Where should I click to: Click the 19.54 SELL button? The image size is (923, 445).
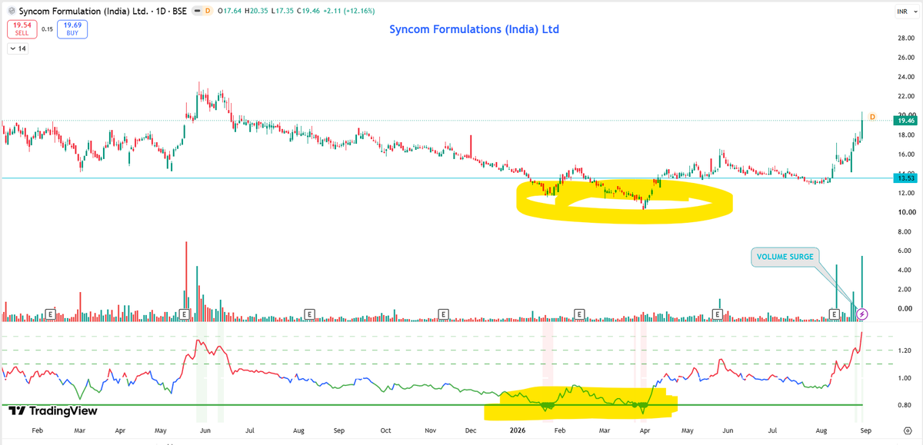point(22,29)
